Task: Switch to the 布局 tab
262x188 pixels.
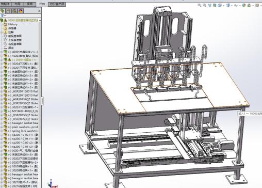Action: (18, 4)
